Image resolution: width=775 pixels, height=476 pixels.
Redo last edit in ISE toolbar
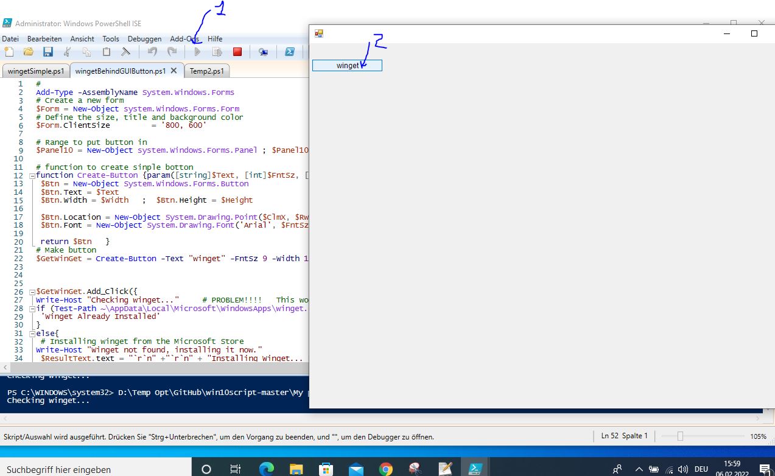click(x=172, y=52)
